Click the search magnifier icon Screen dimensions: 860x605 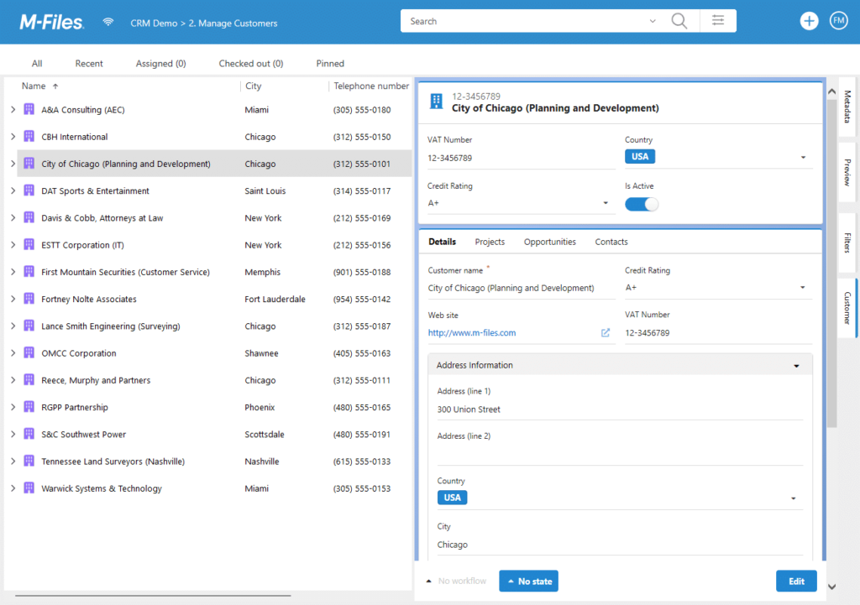pyautogui.click(x=679, y=21)
